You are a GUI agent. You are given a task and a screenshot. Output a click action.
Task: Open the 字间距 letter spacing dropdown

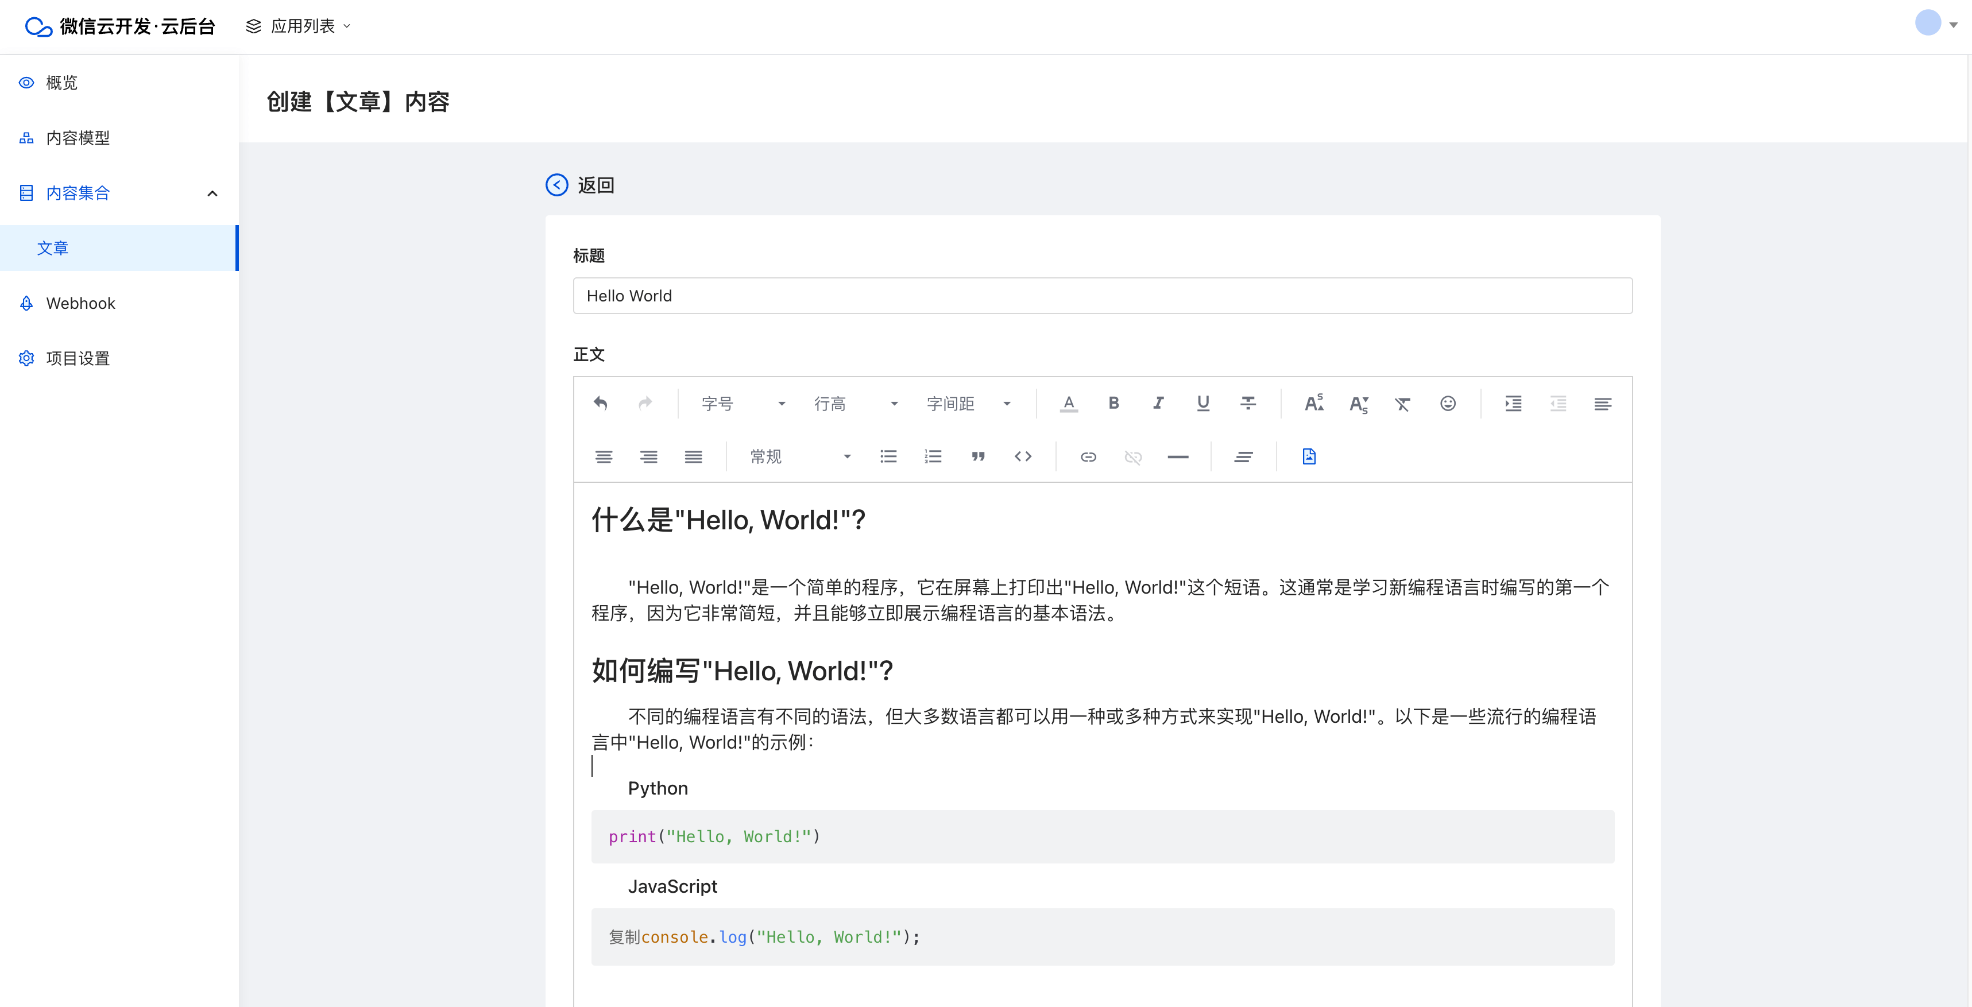(x=968, y=403)
